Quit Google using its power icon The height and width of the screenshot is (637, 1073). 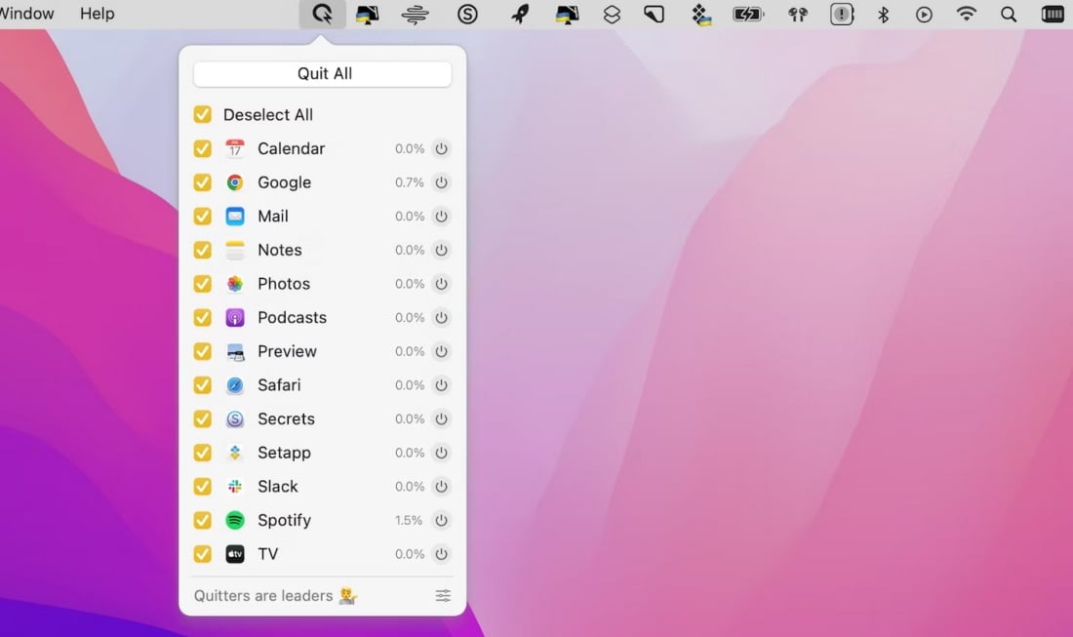441,182
